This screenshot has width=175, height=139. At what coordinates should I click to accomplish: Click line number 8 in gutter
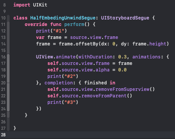[5, 5]
